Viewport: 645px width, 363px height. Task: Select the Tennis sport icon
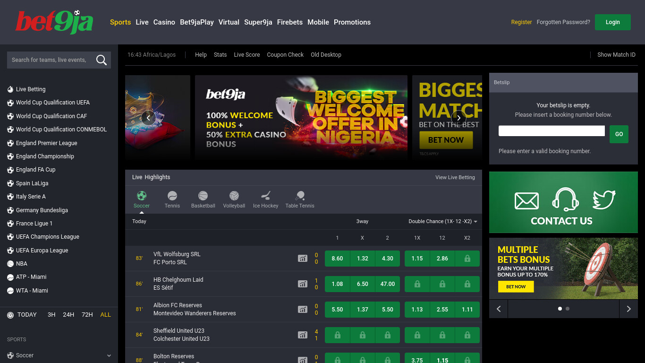click(x=172, y=196)
